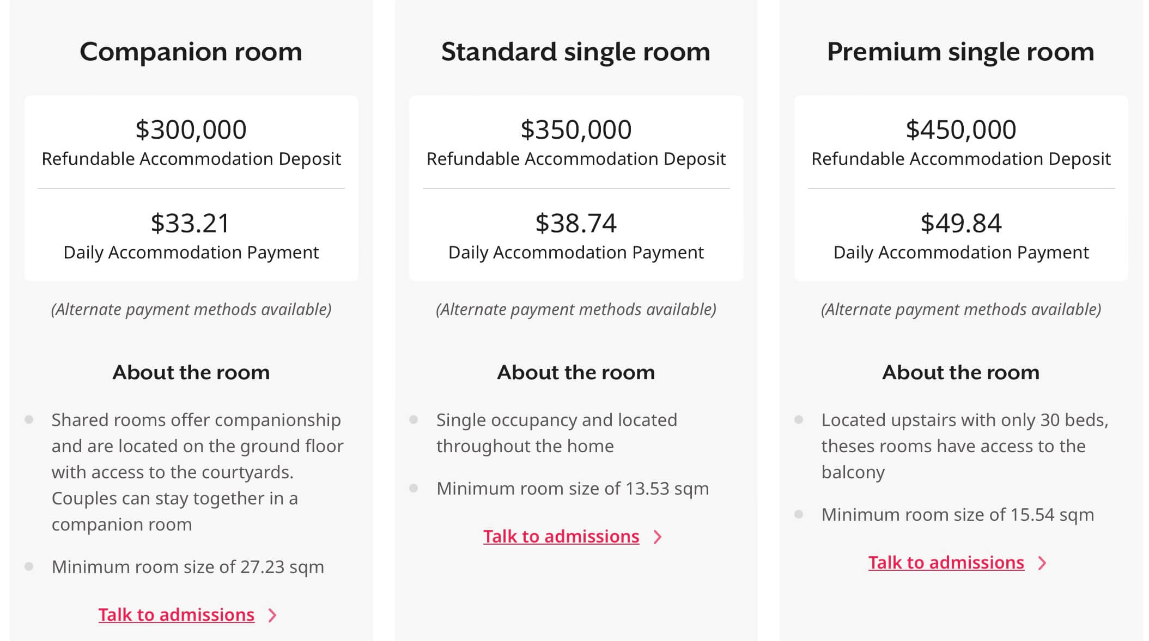Select the Premium single room heading
1149x641 pixels.
click(960, 52)
